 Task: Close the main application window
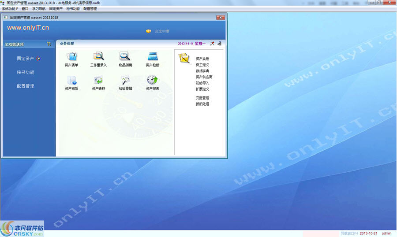[x=390, y=2]
